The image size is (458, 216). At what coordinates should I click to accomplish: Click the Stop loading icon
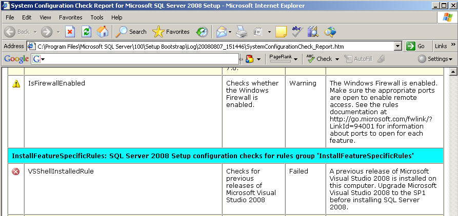point(70,32)
